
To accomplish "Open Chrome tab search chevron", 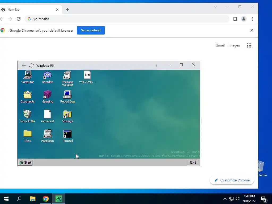I will point(215,7).
